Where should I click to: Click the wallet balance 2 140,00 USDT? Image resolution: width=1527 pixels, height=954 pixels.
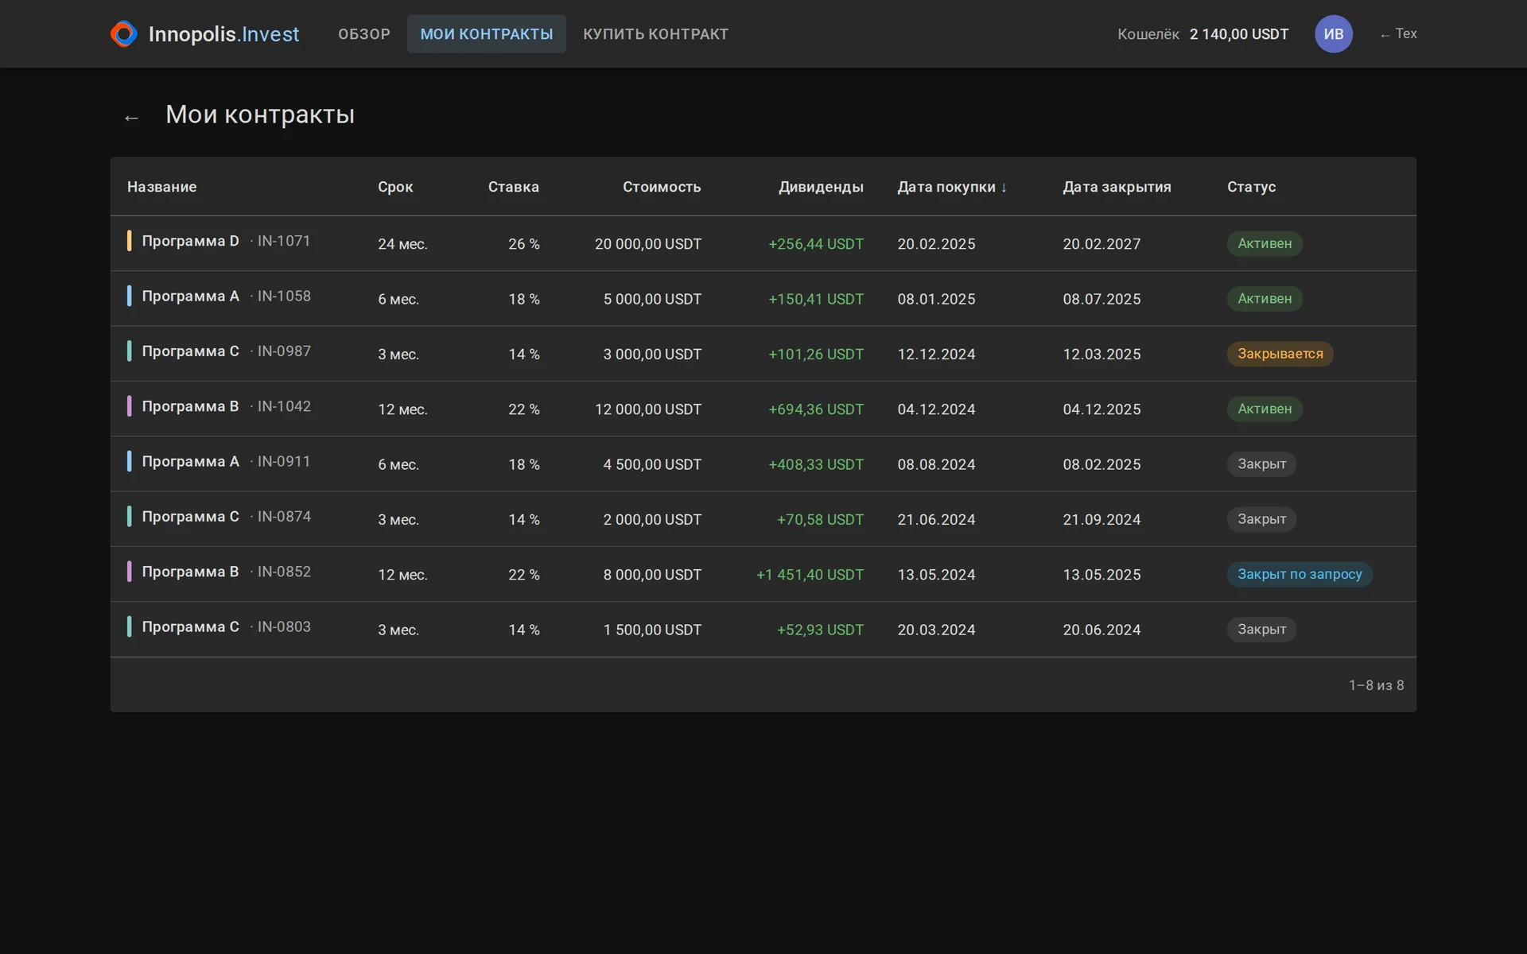[x=1239, y=34]
